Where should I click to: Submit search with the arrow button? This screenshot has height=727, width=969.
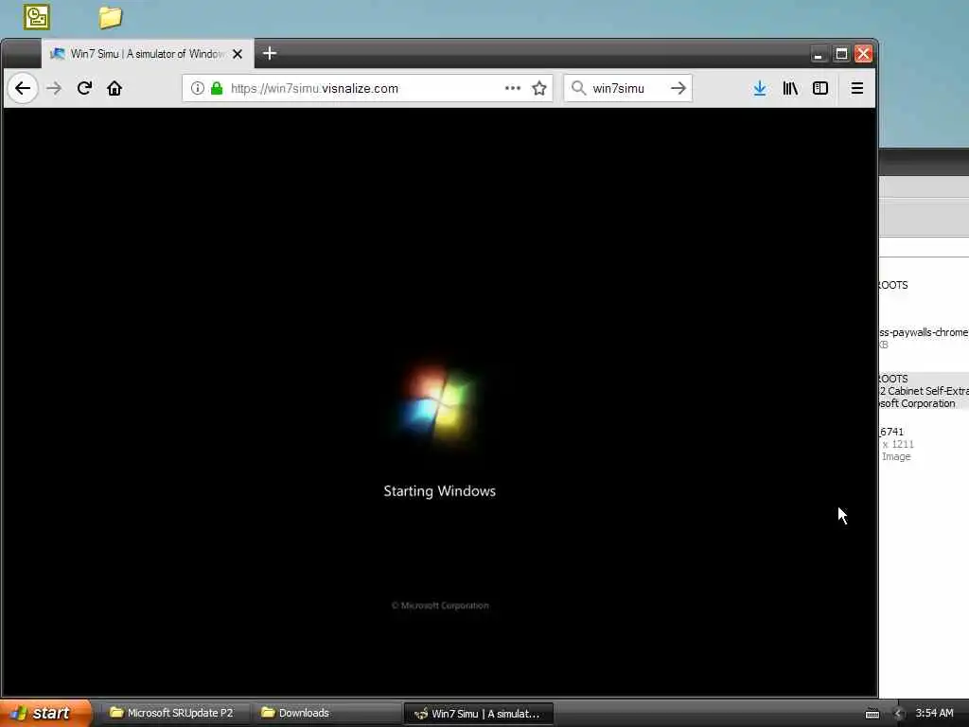tap(678, 88)
